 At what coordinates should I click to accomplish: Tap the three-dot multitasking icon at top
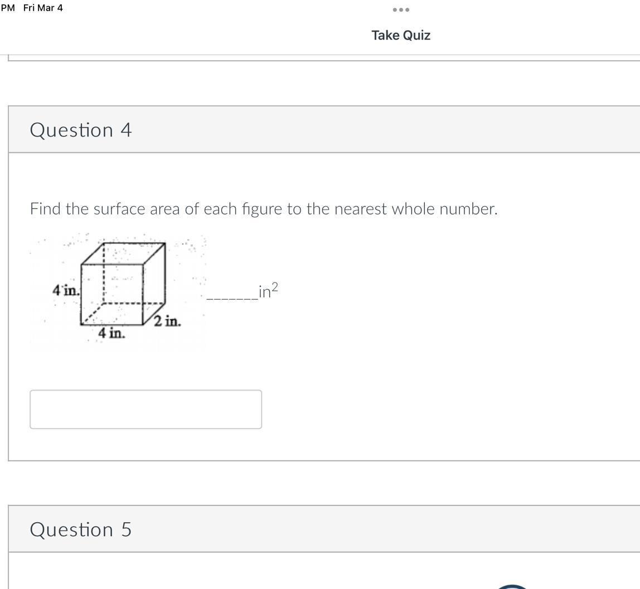point(401,9)
